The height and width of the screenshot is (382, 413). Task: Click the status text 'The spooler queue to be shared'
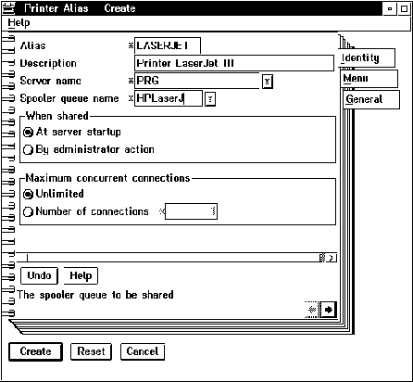tap(95, 295)
